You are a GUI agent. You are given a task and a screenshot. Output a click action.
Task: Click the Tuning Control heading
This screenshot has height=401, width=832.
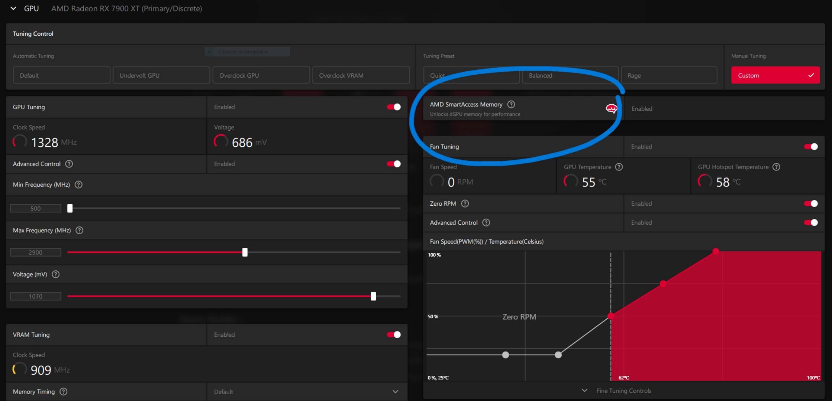click(x=33, y=33)
